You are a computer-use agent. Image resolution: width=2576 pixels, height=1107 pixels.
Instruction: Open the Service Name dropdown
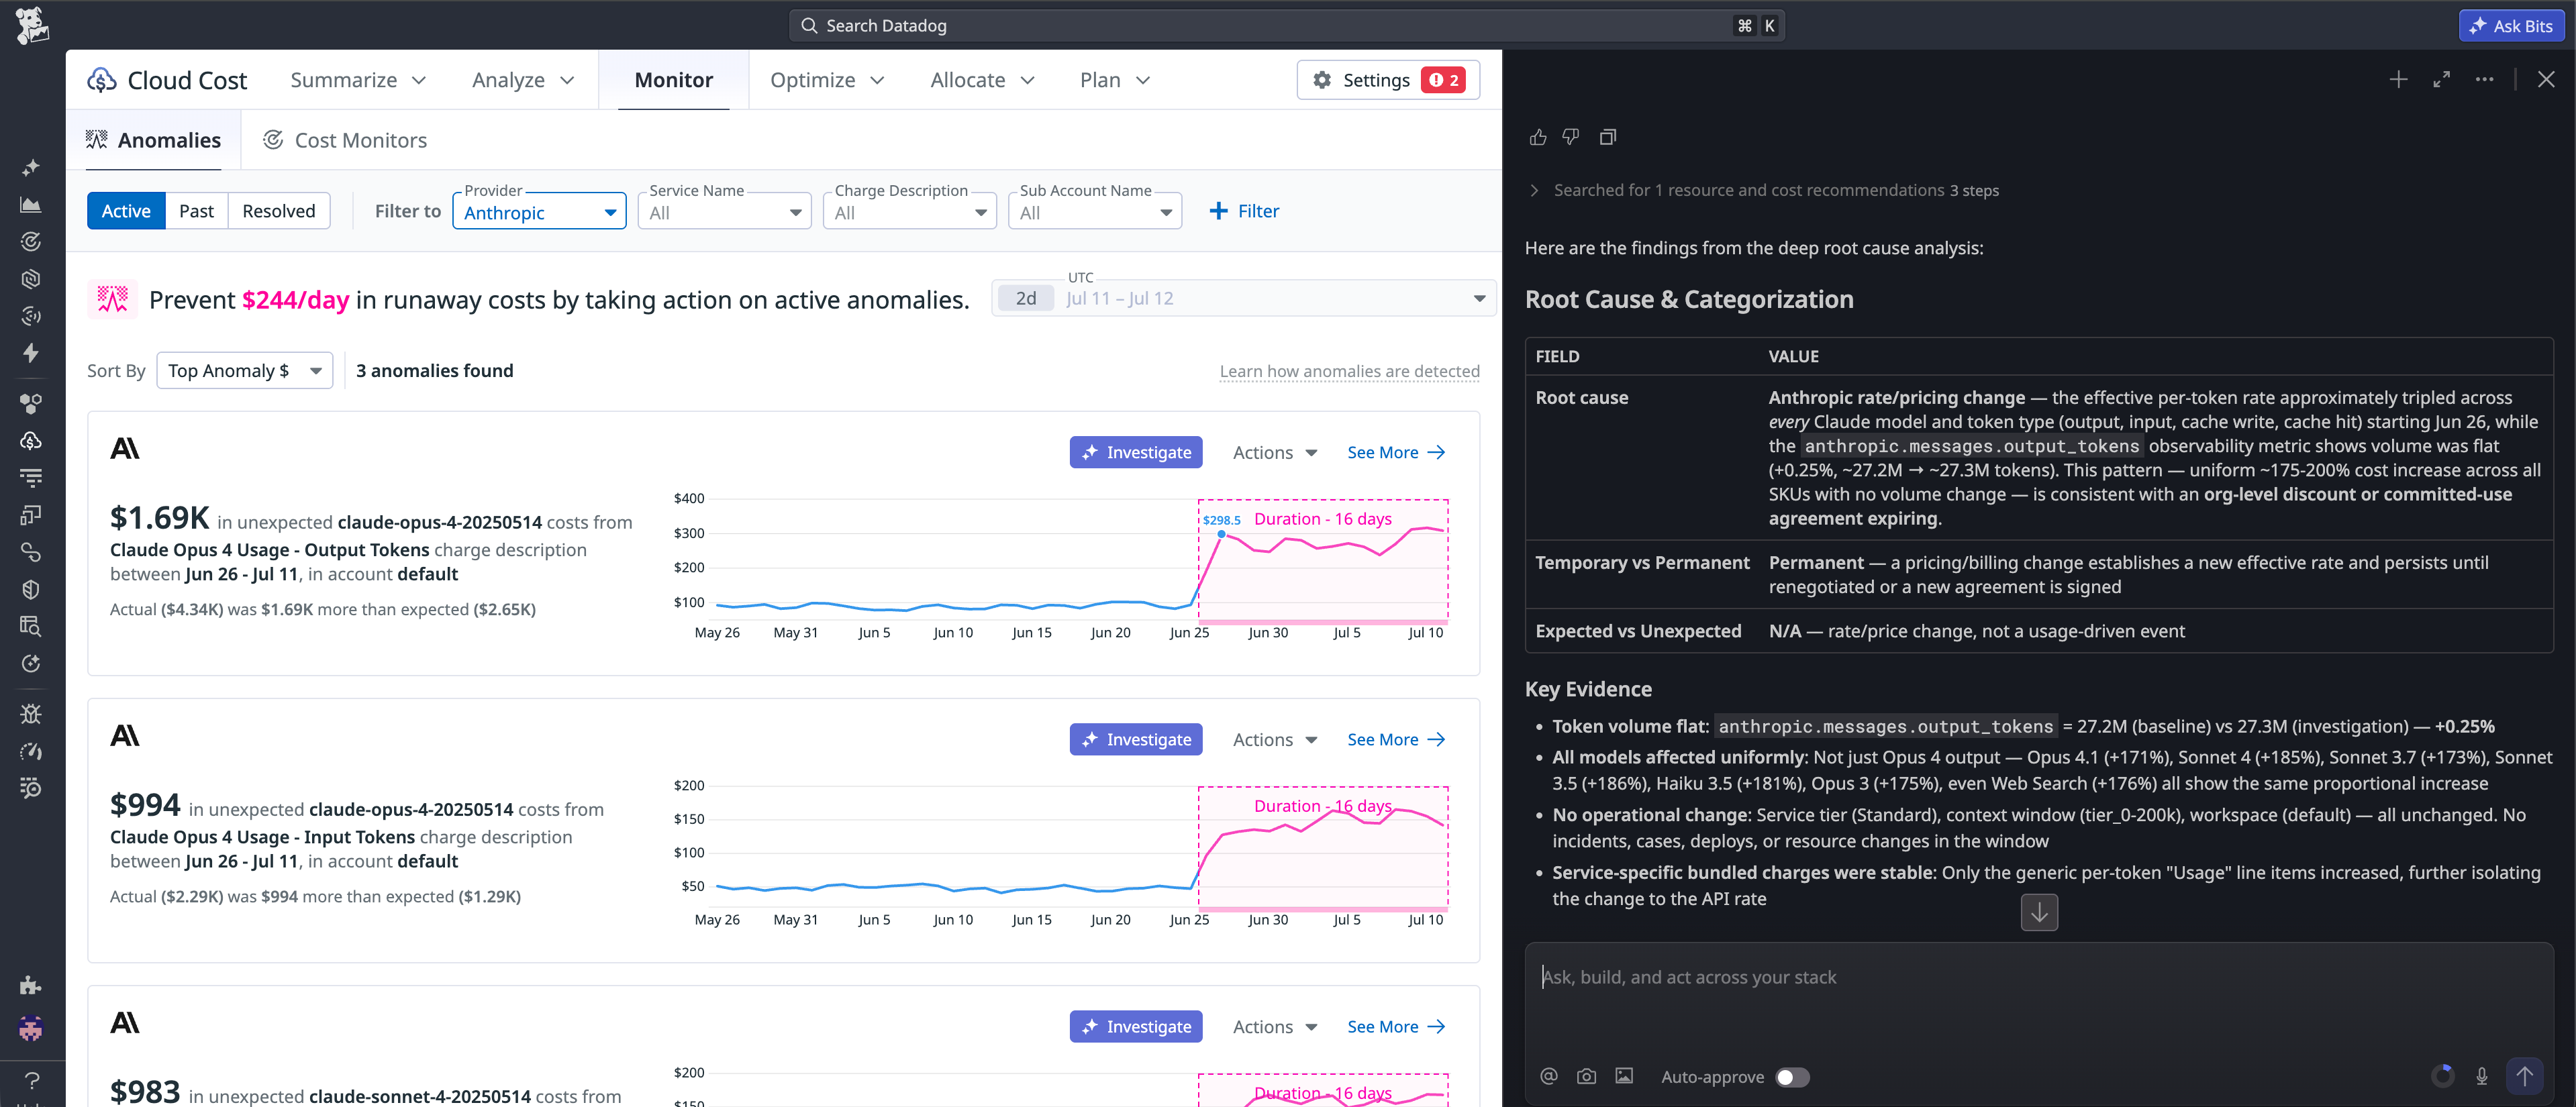(725, 212)
